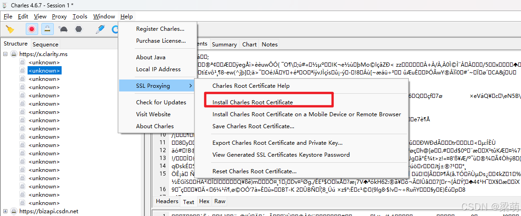Click the highlighted <unknown> request entry
Screen dimensions: 521x216
coord(44,70)
